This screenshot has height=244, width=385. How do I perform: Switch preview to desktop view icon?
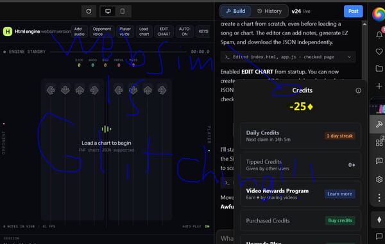pos(108,12)
